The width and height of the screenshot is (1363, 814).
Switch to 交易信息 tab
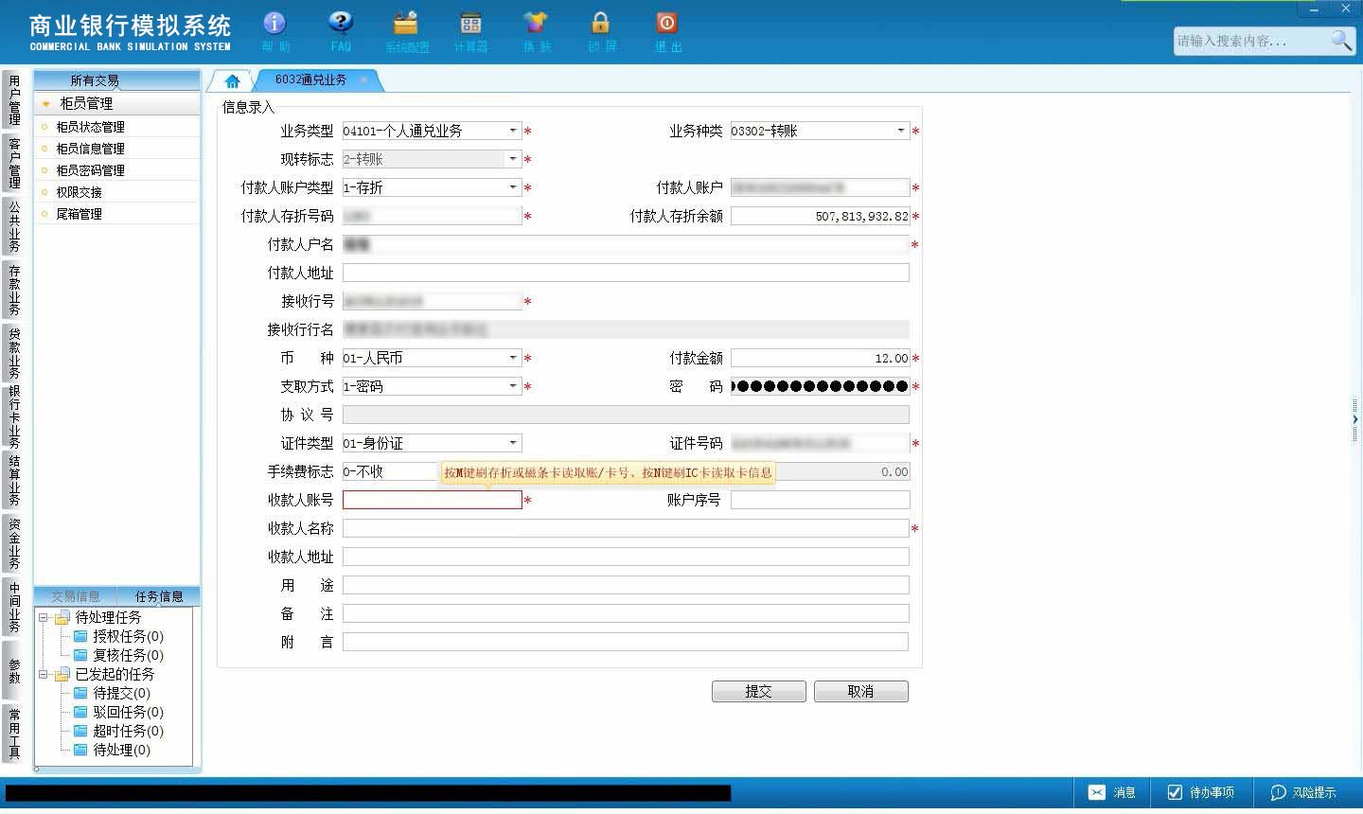coord(75,596)
